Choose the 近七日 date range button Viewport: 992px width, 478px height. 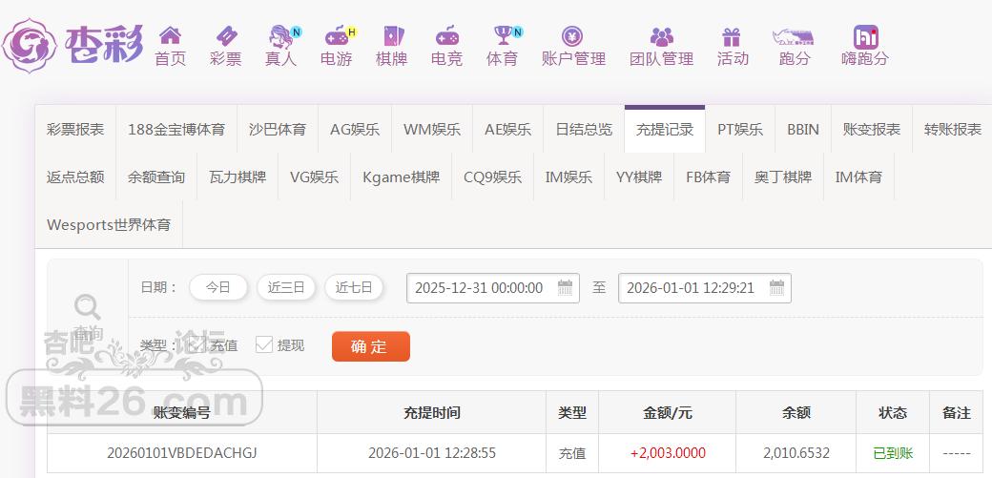coord(354,287)
